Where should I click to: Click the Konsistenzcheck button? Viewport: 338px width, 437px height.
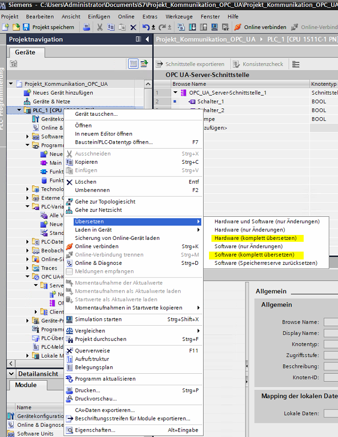click(258, 64)
